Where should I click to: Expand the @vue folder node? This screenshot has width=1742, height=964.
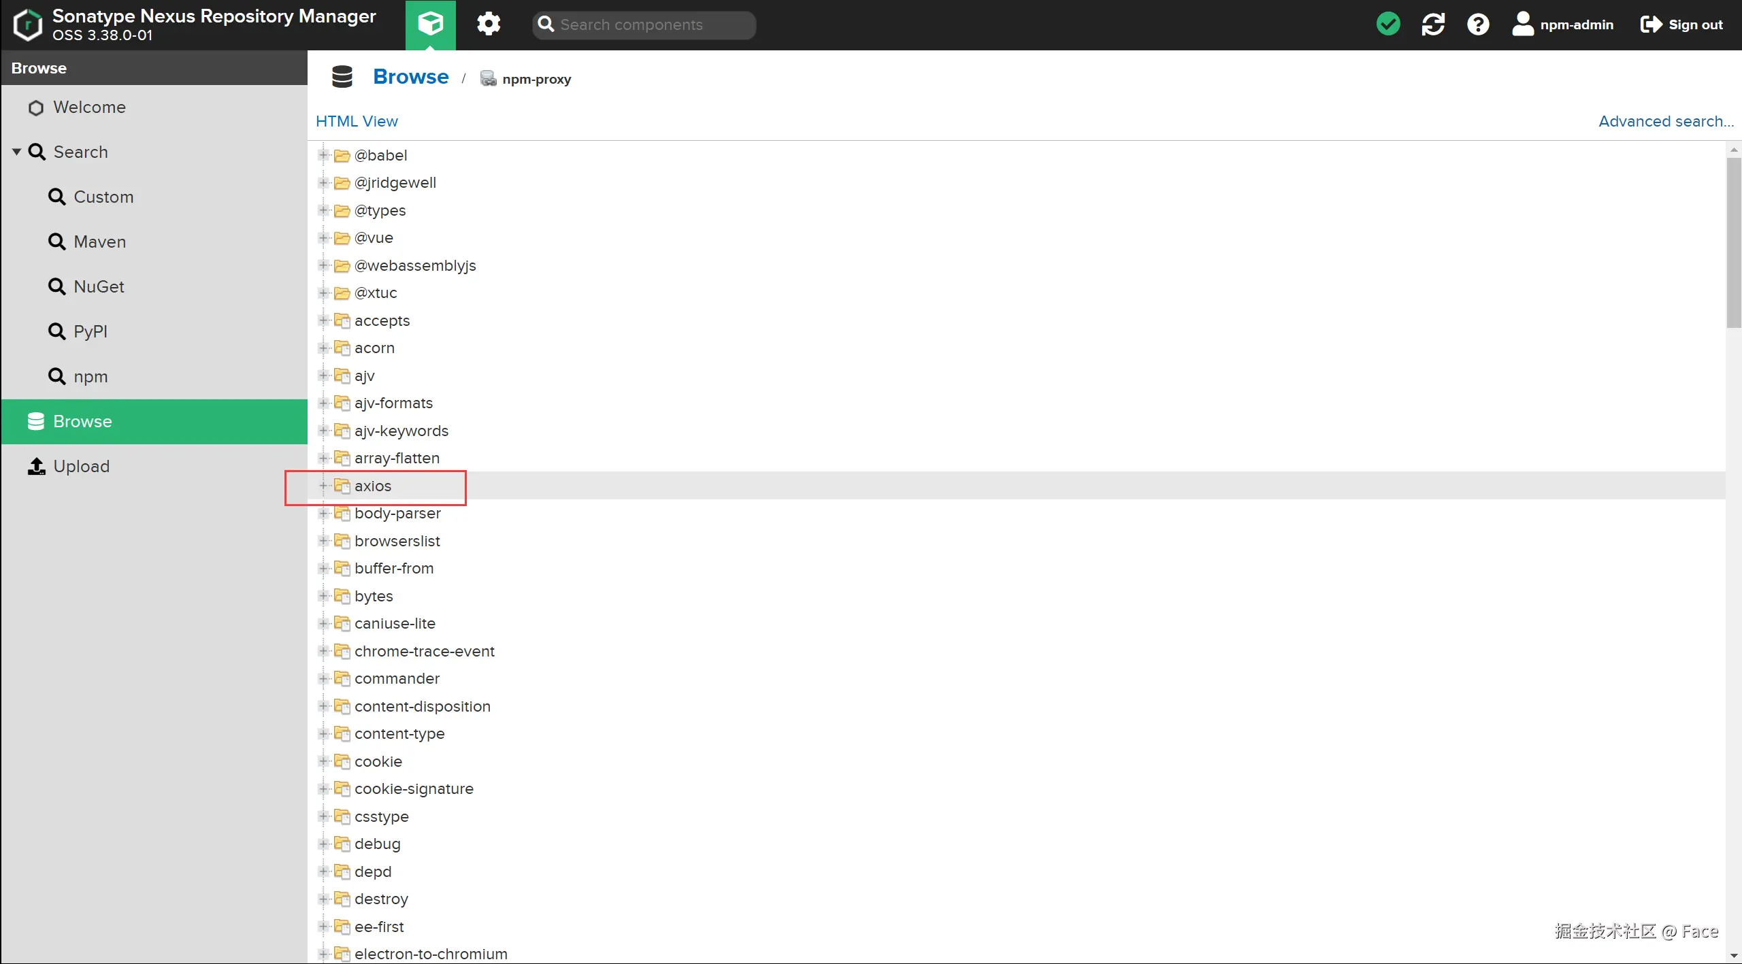pos(324,237)
